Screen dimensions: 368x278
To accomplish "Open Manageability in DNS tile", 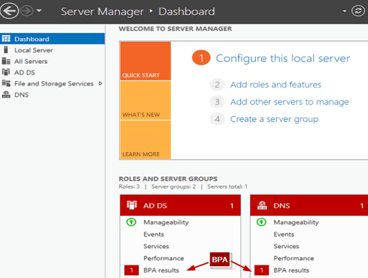I will [x=296, y=223].
